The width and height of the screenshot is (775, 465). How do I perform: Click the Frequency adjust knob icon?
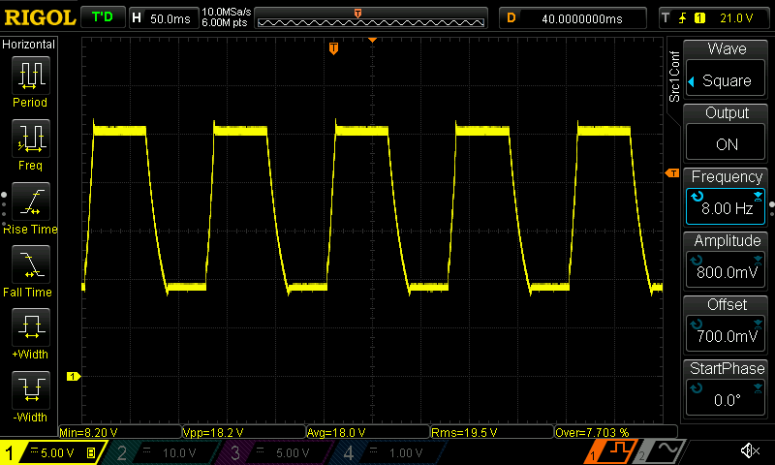coord(697,197)
